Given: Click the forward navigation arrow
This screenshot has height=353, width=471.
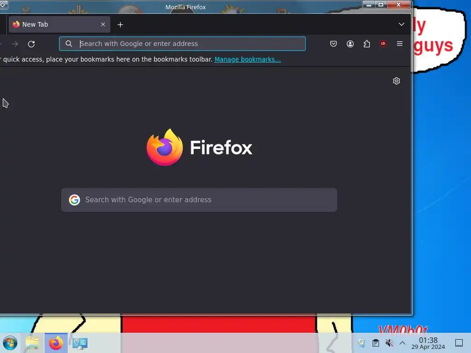Looking at the screenshot, I should click(14, 44).
